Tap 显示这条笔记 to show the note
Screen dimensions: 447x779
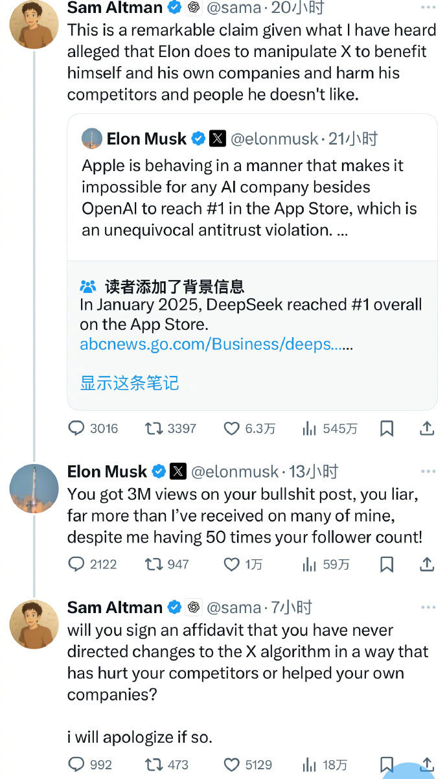(129, 382)
